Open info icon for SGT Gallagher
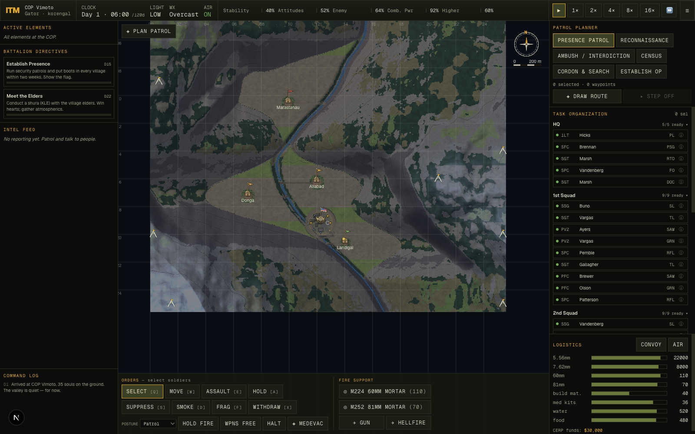Screen dimensions: 695x434 click(681, 264)
